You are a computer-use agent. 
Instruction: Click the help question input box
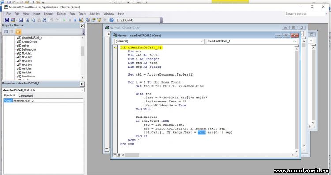305,14
